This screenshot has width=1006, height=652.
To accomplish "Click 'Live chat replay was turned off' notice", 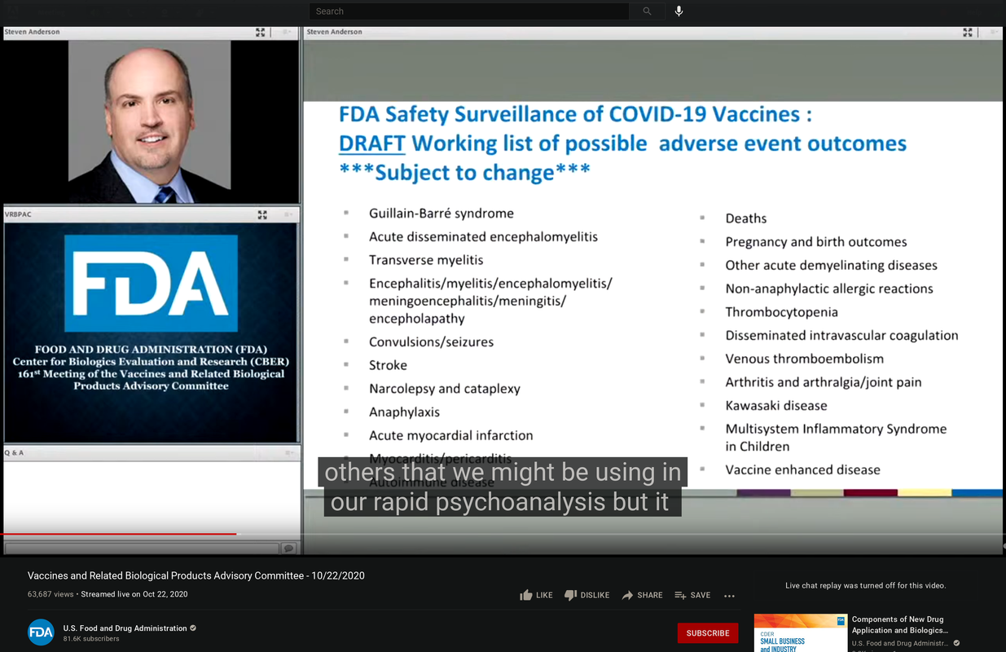I will pos(866,585).
